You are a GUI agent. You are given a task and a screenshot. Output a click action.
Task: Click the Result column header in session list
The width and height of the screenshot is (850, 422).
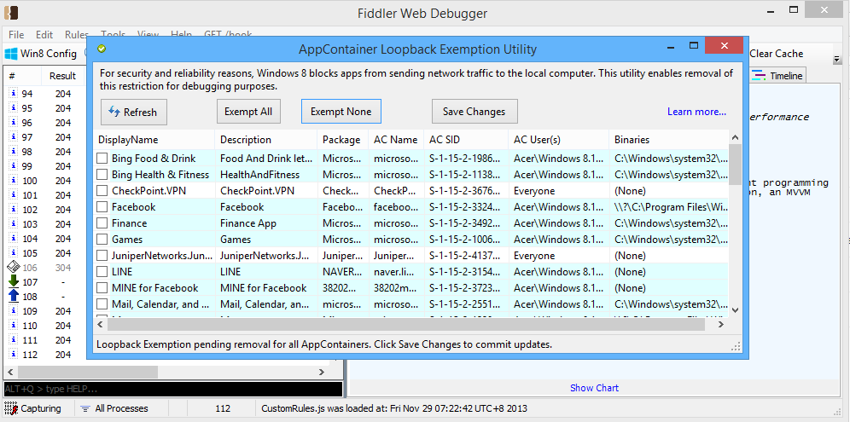click(x=63, y=77)
